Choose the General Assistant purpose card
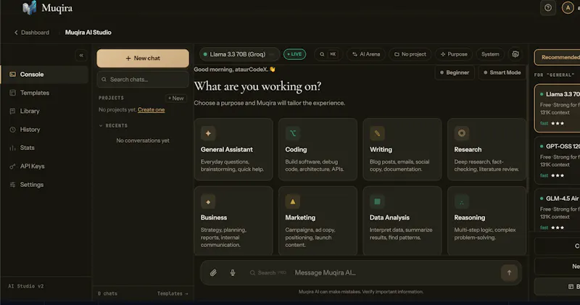 [233, 149]
